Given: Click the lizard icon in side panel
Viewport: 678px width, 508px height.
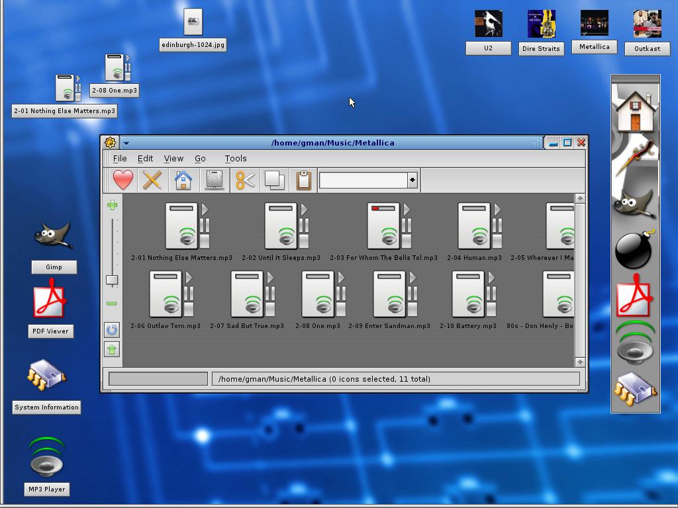Looking at the screenshot, I should pyautogui.click(x=635, y=156).
